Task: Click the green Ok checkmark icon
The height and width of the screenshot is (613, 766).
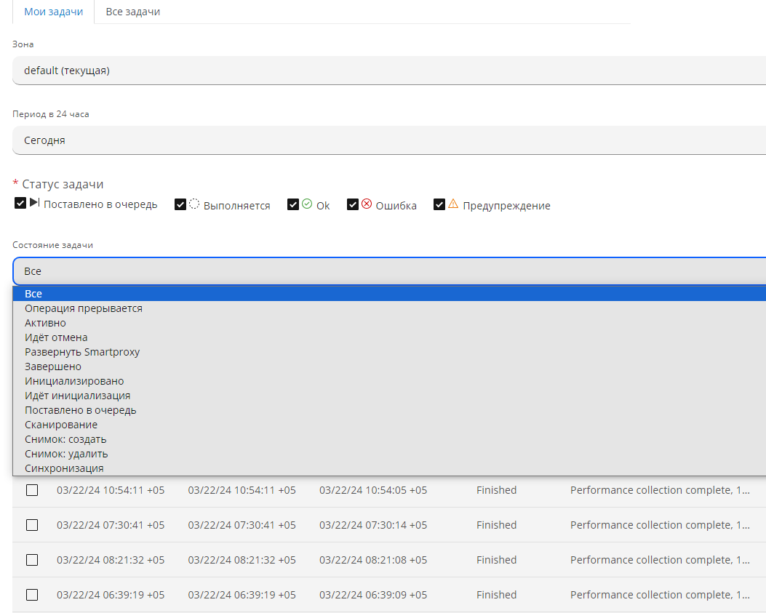Action: pos(307,204)
